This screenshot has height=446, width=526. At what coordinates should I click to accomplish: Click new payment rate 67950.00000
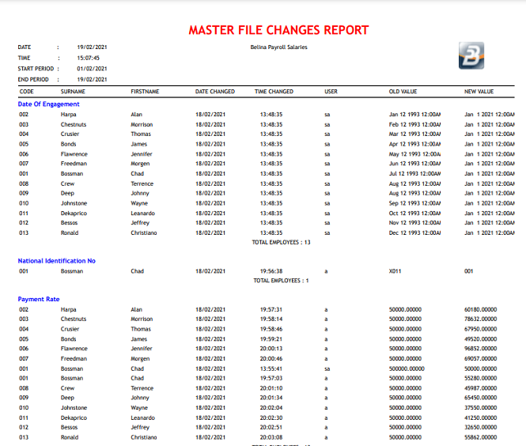[480, 329]
